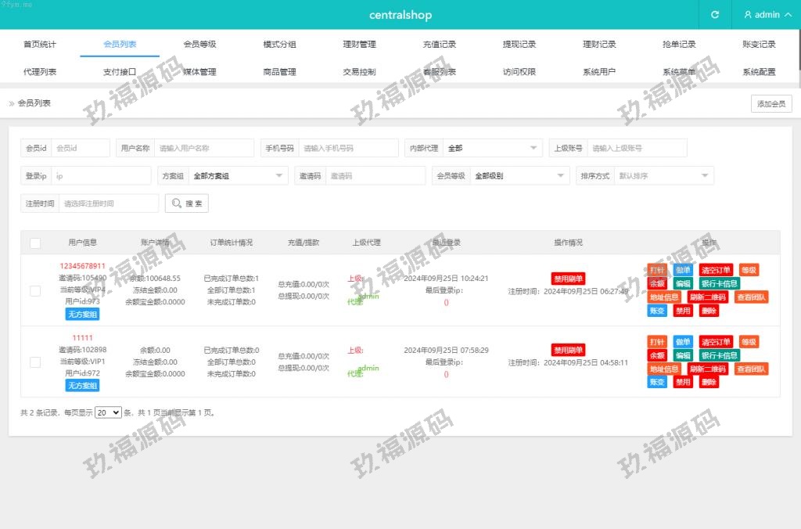Click the 无方案组 tag for user 11111
The image size is (801, 529).
pos(82,386)
